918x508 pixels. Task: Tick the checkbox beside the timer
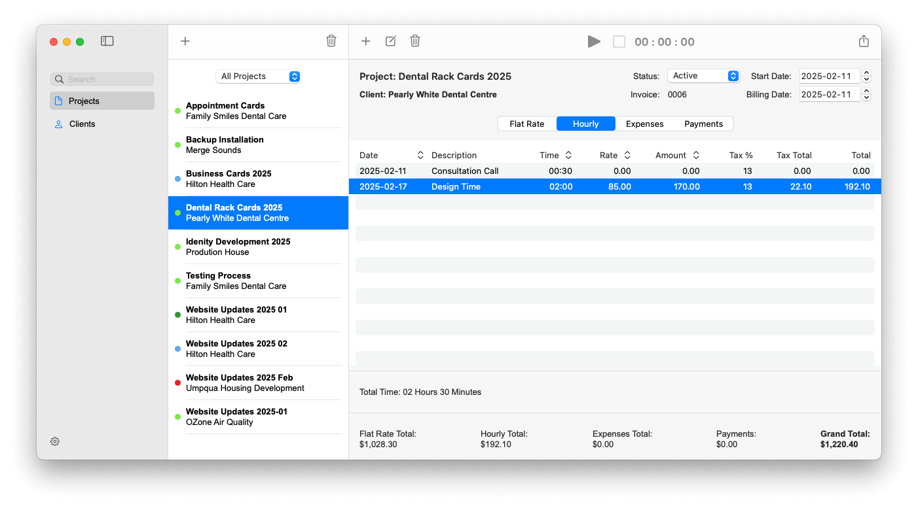619,41
